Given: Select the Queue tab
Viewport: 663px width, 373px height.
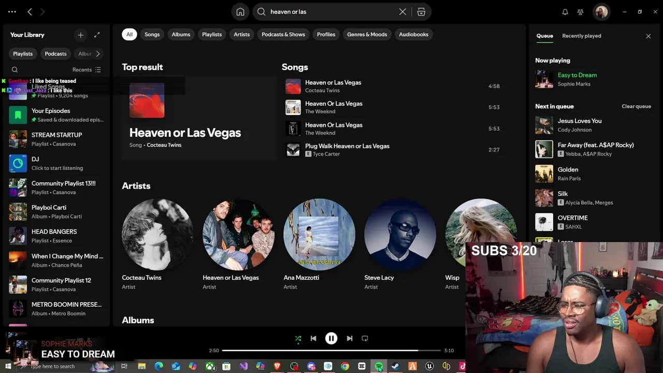Looking at the screenshot, I should pos(544,36).
